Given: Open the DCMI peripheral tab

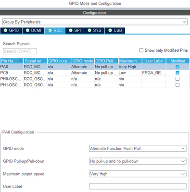Looking at the screenshot, I should tap(33, 30).
